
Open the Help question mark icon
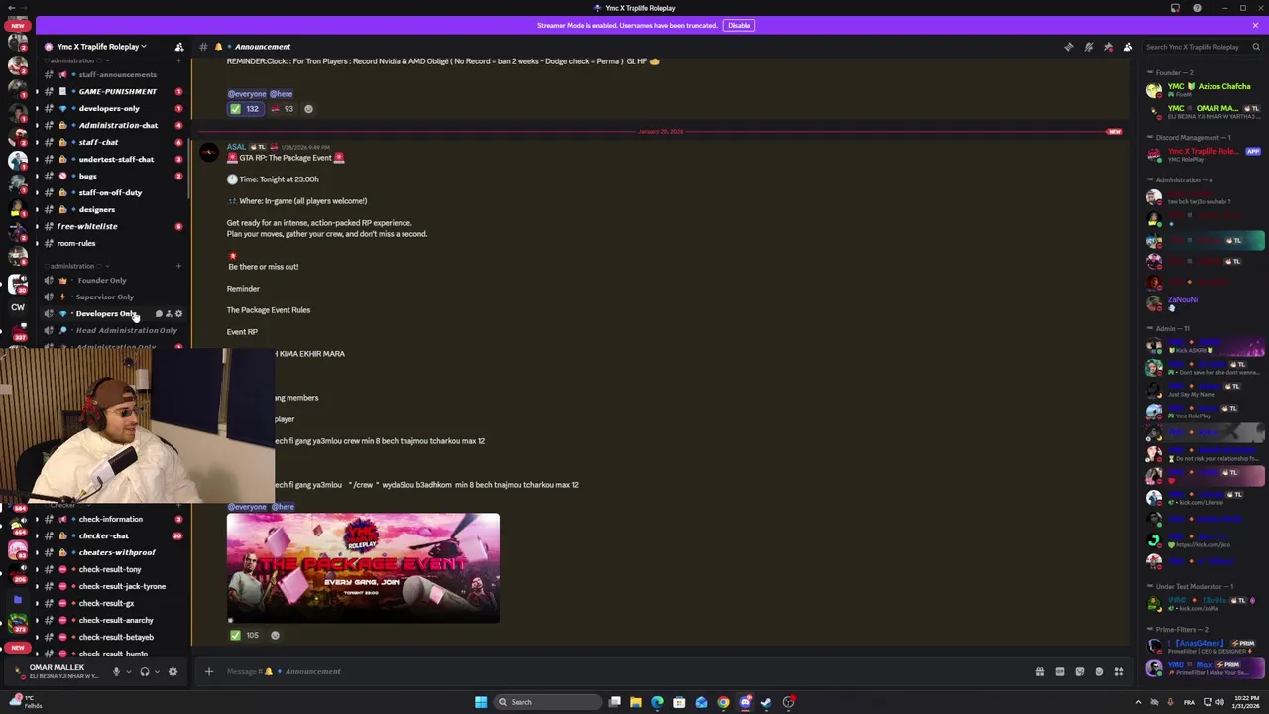[x=1197, y=8]
